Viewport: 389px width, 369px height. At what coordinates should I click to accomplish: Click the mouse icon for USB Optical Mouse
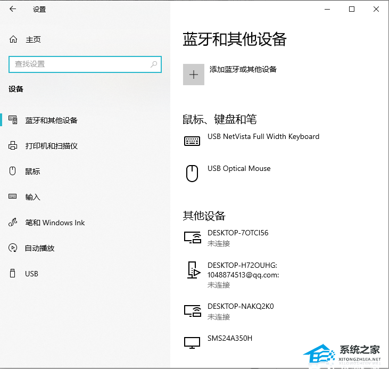192,173
